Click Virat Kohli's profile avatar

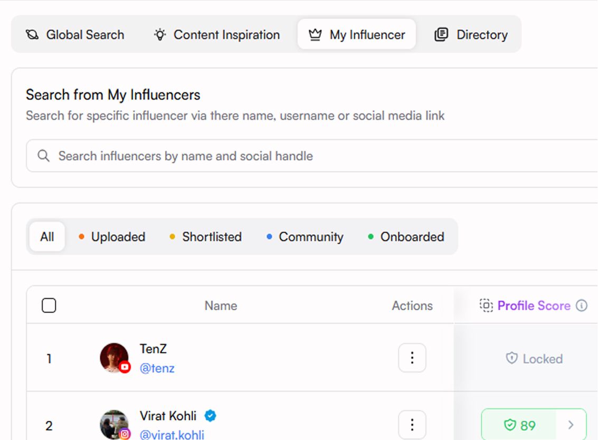(114, 424)
